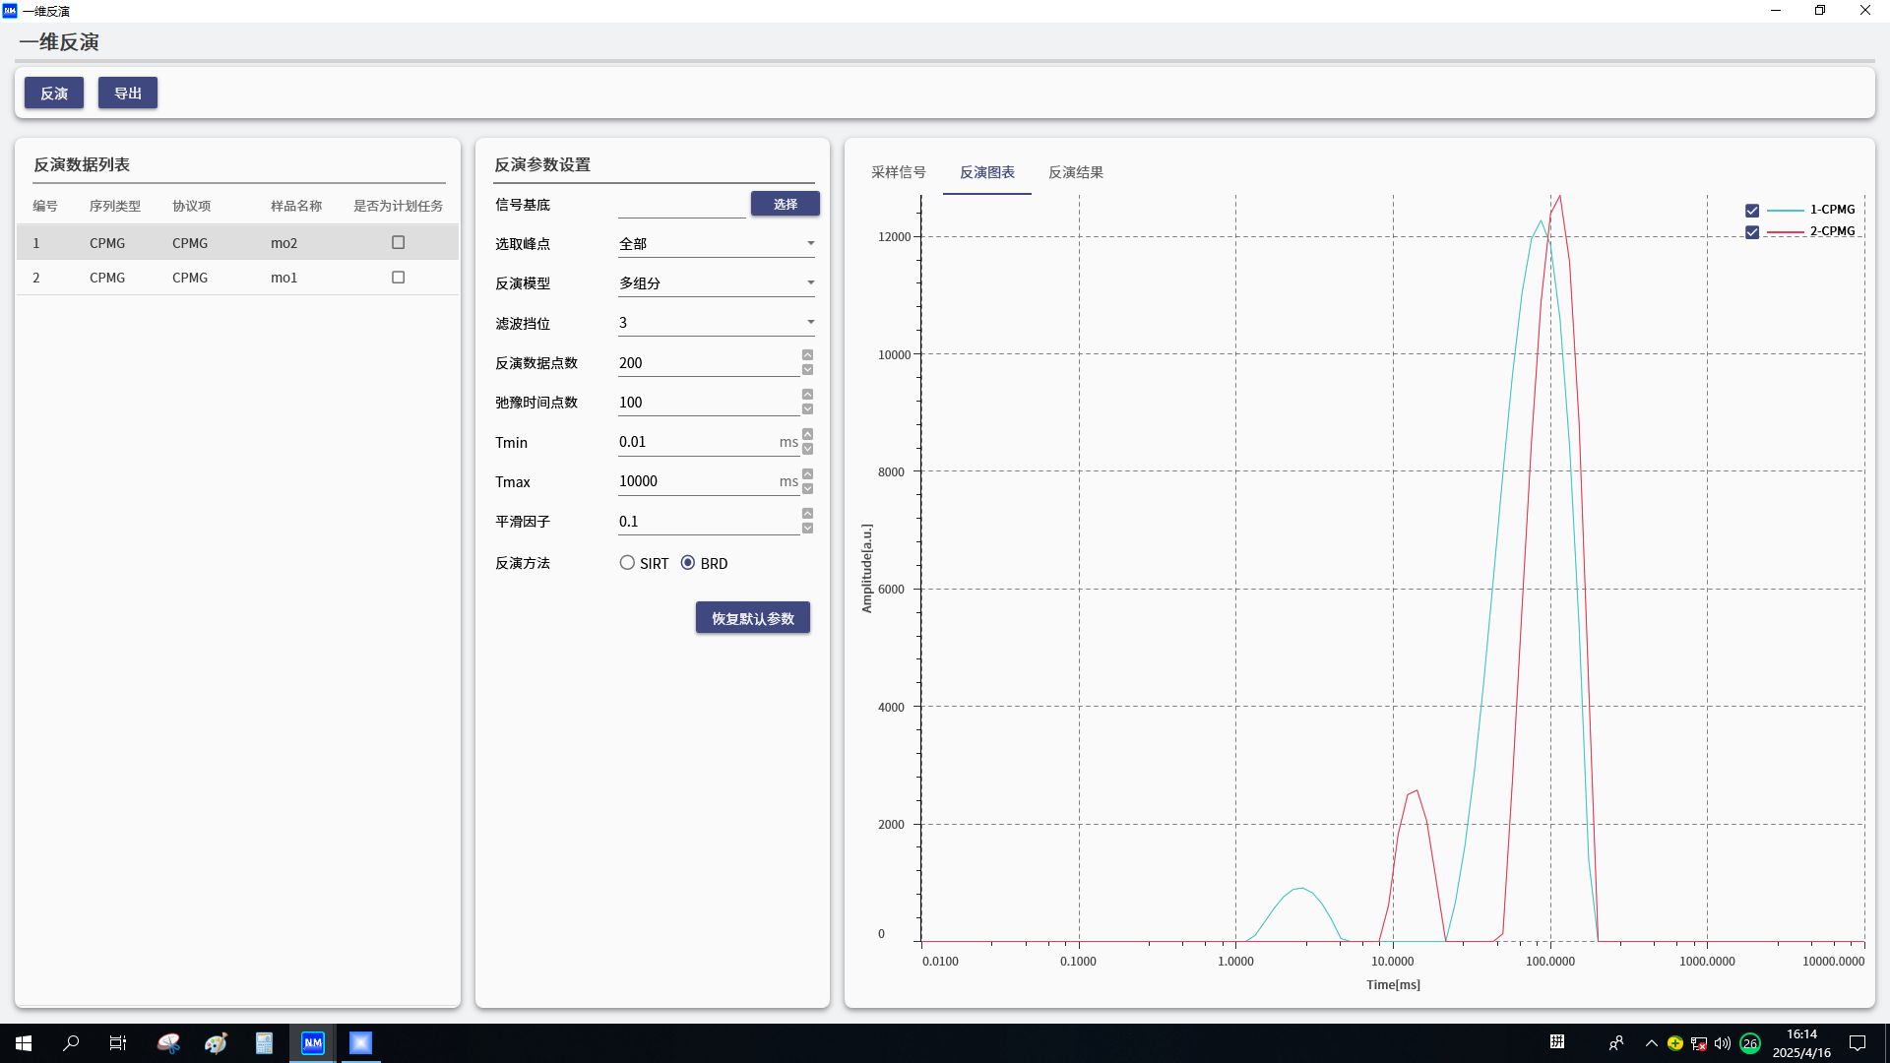The height and width of the screenshot is (1063, 1890).
Task: Open Task View in the taskbar
Action: 117,1043
